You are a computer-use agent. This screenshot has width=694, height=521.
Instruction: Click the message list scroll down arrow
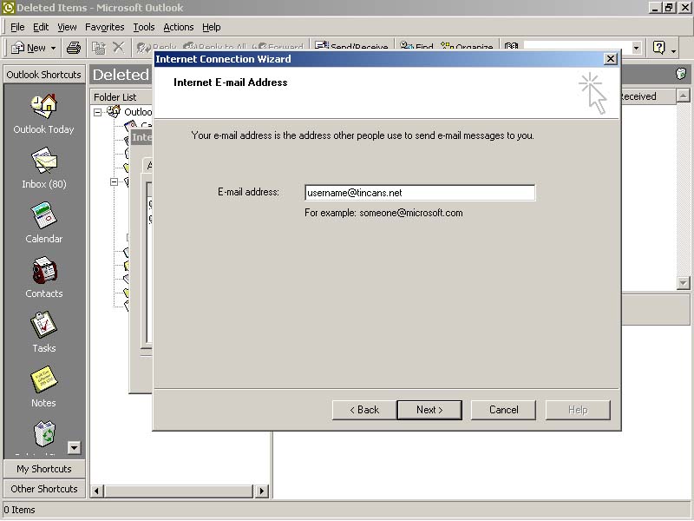coord(683,283)
